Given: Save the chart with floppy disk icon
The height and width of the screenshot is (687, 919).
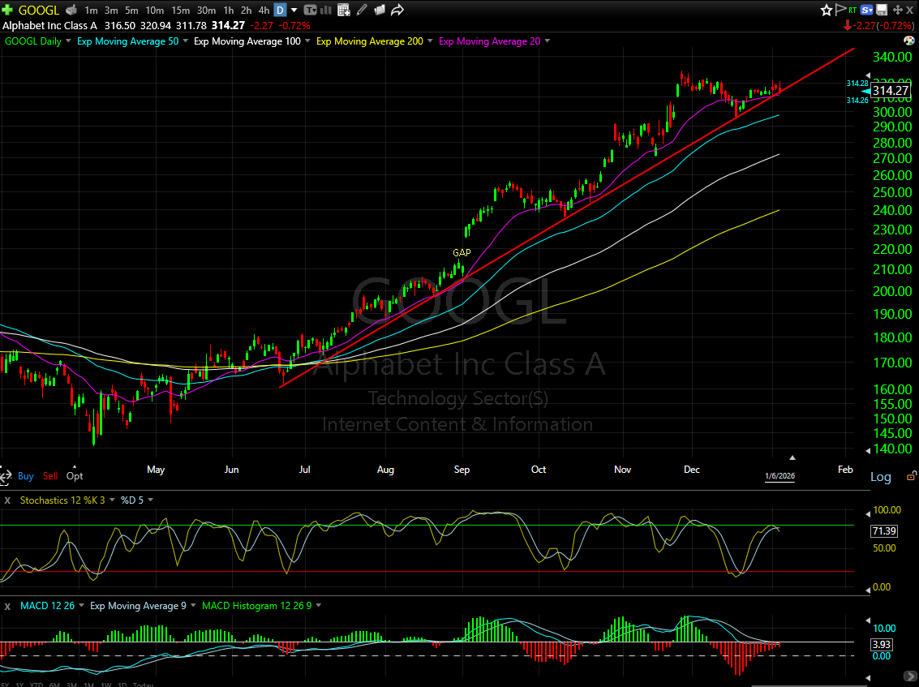Looking at the screenshot, I should pyautogui.click(x=882, y=10).
